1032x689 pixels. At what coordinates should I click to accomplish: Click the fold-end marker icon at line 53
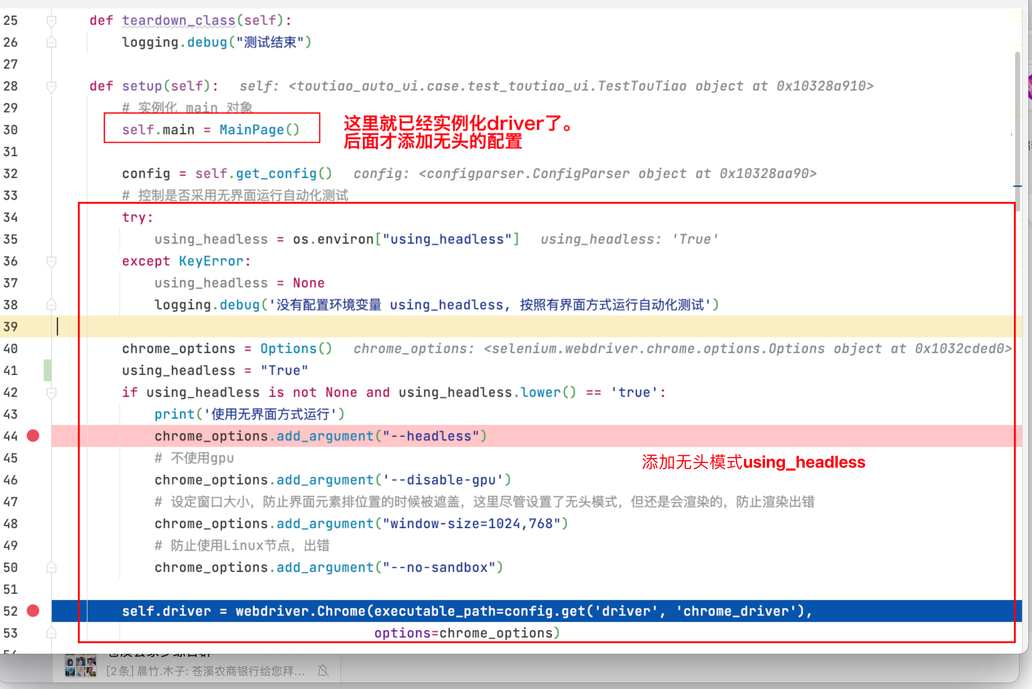pos(51,633)
